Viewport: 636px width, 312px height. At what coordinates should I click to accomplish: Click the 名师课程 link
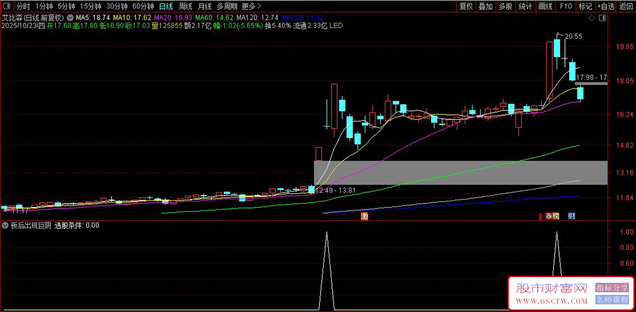click(x=612, y=301)
